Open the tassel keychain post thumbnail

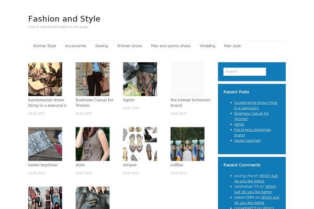coord(45,144)
